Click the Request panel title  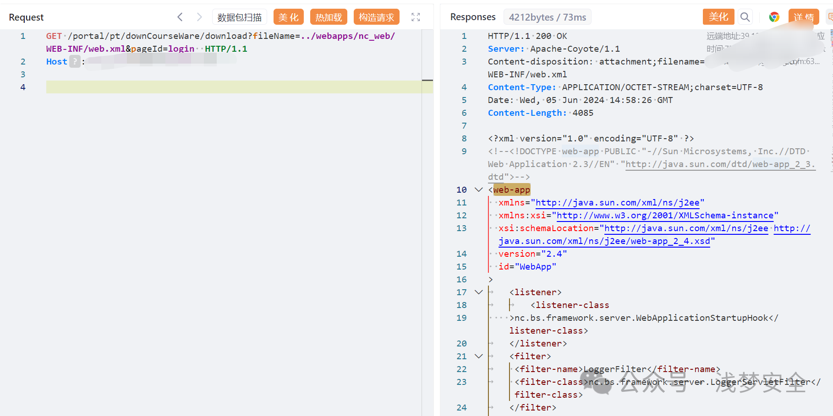pos(26,17)
